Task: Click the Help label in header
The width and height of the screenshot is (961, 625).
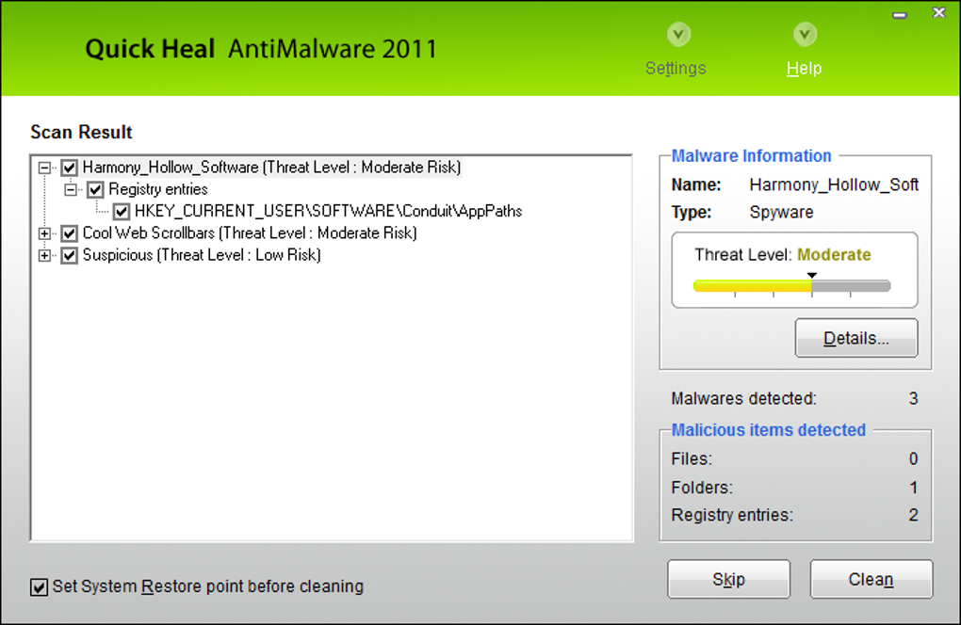Action: pos(804,68)
